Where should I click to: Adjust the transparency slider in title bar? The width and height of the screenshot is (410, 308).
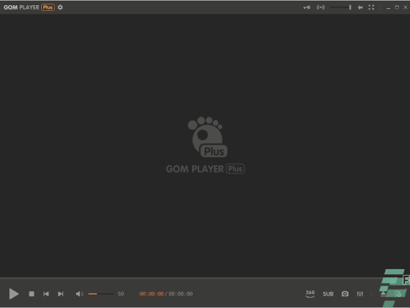click(x=340, y=7)
